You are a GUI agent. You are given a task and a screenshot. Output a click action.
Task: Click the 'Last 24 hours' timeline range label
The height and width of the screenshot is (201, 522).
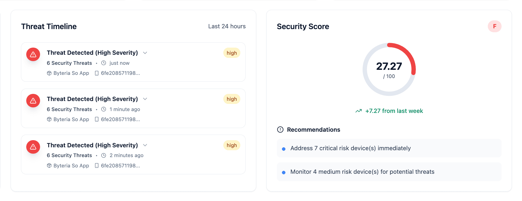(227, 26)
